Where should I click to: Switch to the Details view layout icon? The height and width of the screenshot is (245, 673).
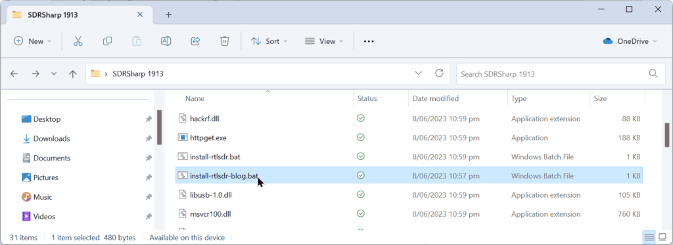coord(649,236)
